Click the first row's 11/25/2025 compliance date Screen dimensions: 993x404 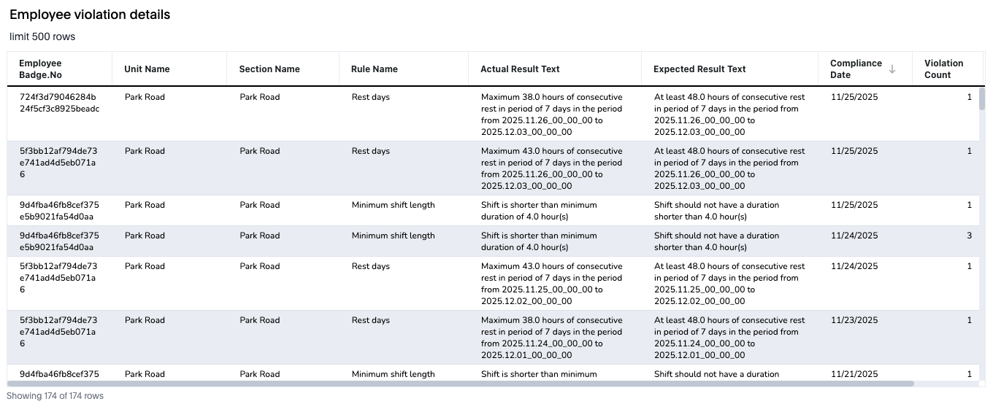click(854, 97)
